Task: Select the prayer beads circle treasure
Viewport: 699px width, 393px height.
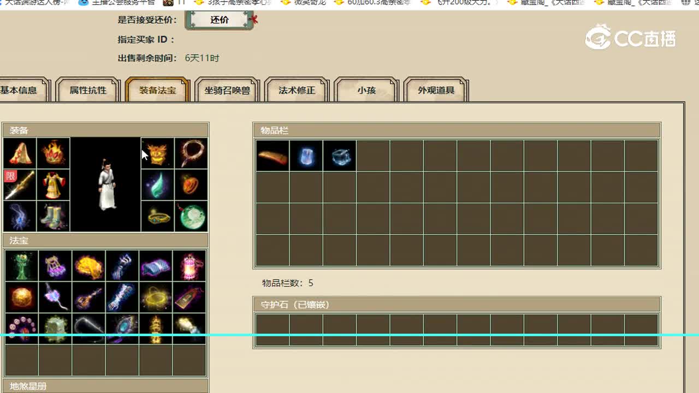Action: tap(22, 329)
